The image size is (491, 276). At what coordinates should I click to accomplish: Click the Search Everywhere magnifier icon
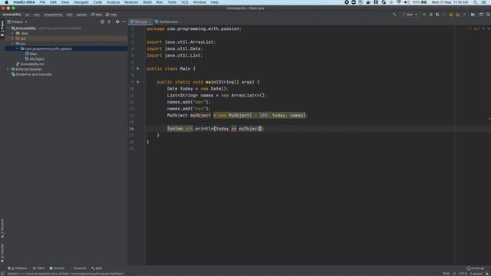tap(488, 15)
